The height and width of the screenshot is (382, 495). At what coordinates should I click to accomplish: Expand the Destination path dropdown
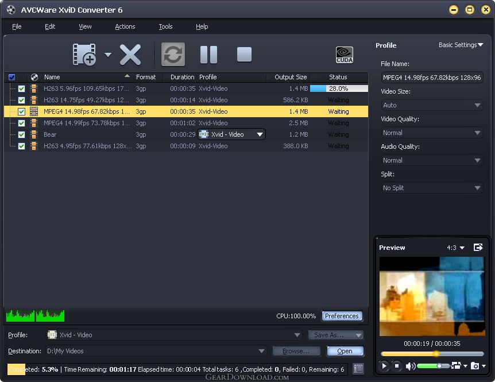[x=261, y=351]
